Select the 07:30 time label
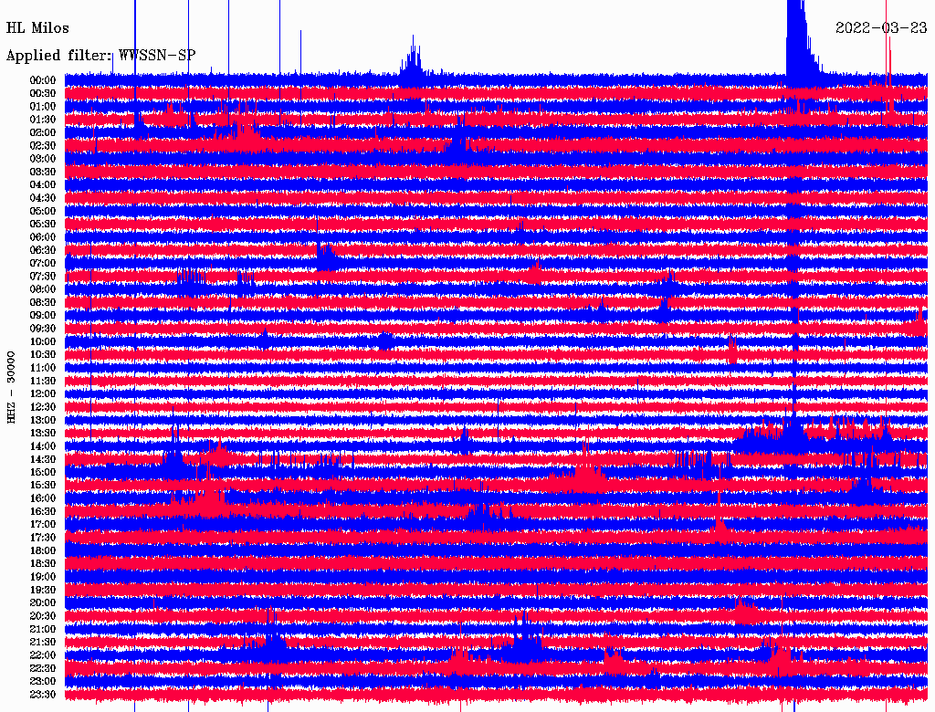 click(x=43, y=276)
